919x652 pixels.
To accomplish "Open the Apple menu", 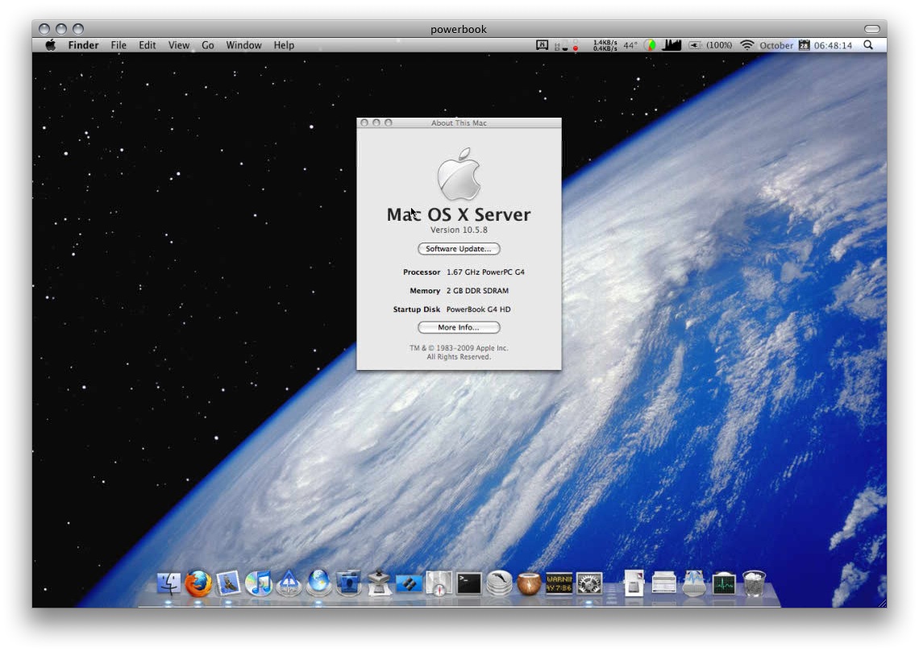I will [51, 45].
